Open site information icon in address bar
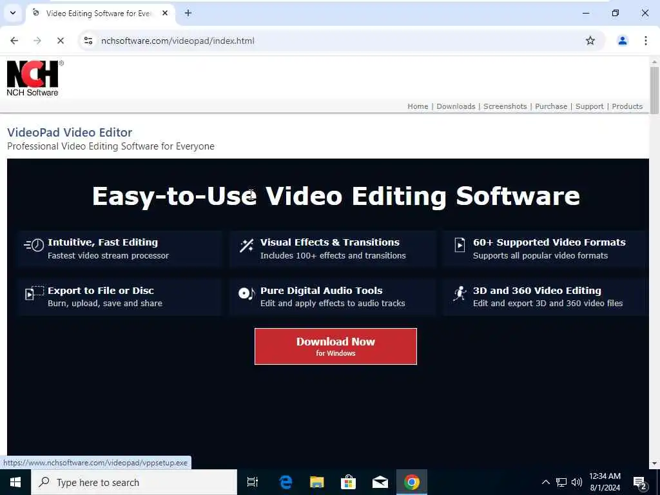Image resolution: width=660 pixels, height=495 pixels. (x=88, y=41)
